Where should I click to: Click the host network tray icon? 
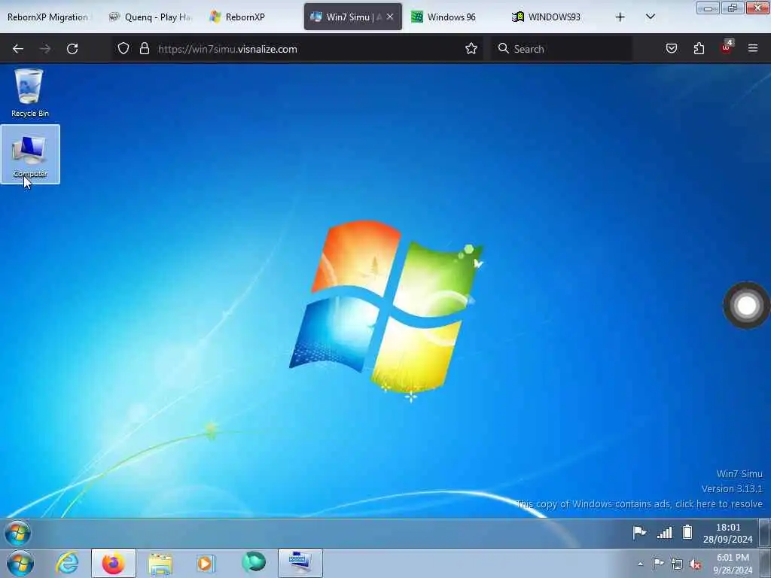point(677,564)
